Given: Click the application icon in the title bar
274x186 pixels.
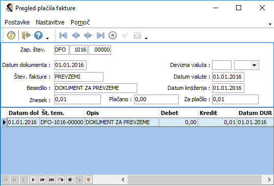Looking at the screenshot, I should (x=9, y=8).
